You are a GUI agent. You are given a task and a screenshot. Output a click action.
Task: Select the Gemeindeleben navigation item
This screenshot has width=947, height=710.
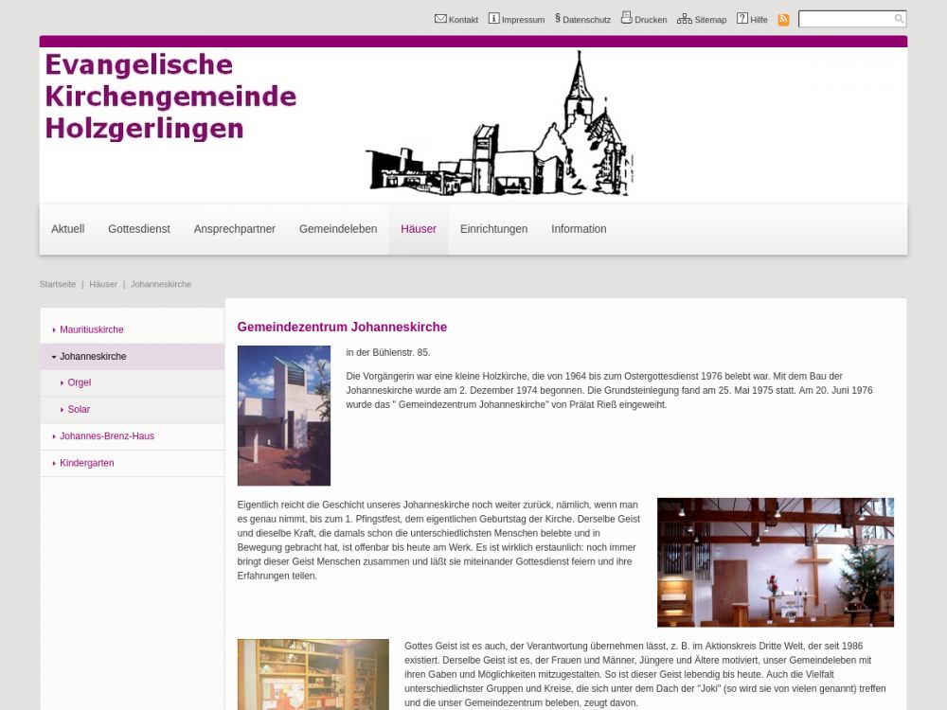pyautogui.click(x=338, y=229)
